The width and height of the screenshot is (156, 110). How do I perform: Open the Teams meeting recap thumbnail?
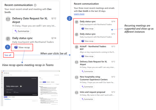point(30,88)
